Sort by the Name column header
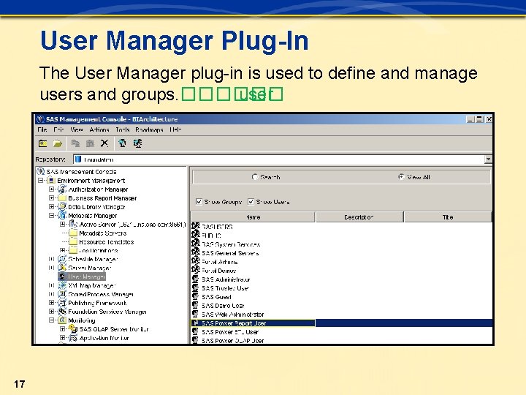 [x=253, y=217]
